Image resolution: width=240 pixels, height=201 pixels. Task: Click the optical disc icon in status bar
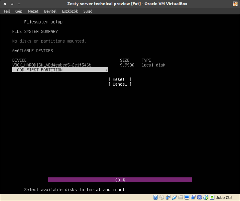tap(162, 197)
